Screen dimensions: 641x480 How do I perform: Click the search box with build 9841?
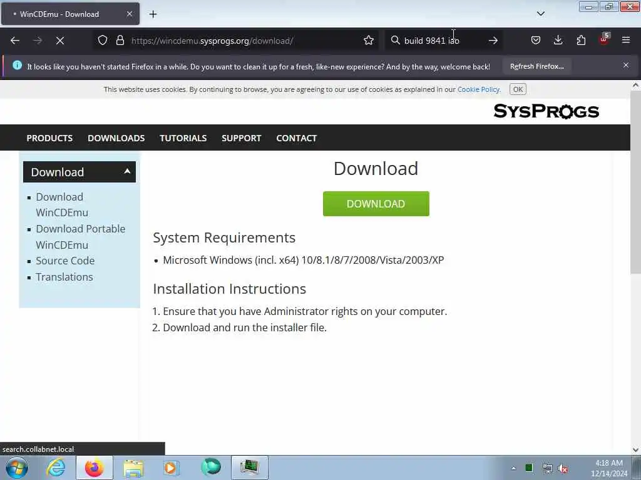point(444,41)
